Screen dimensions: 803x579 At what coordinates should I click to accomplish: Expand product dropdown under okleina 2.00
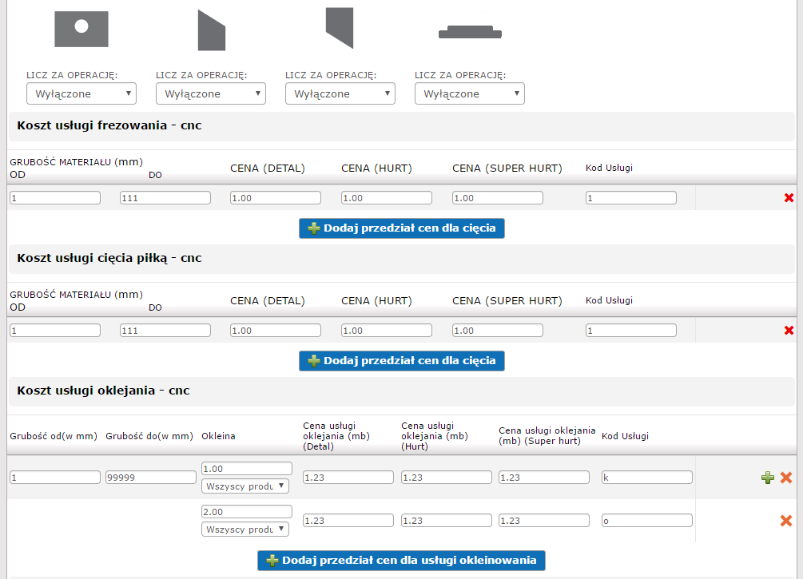click(245, 529)
